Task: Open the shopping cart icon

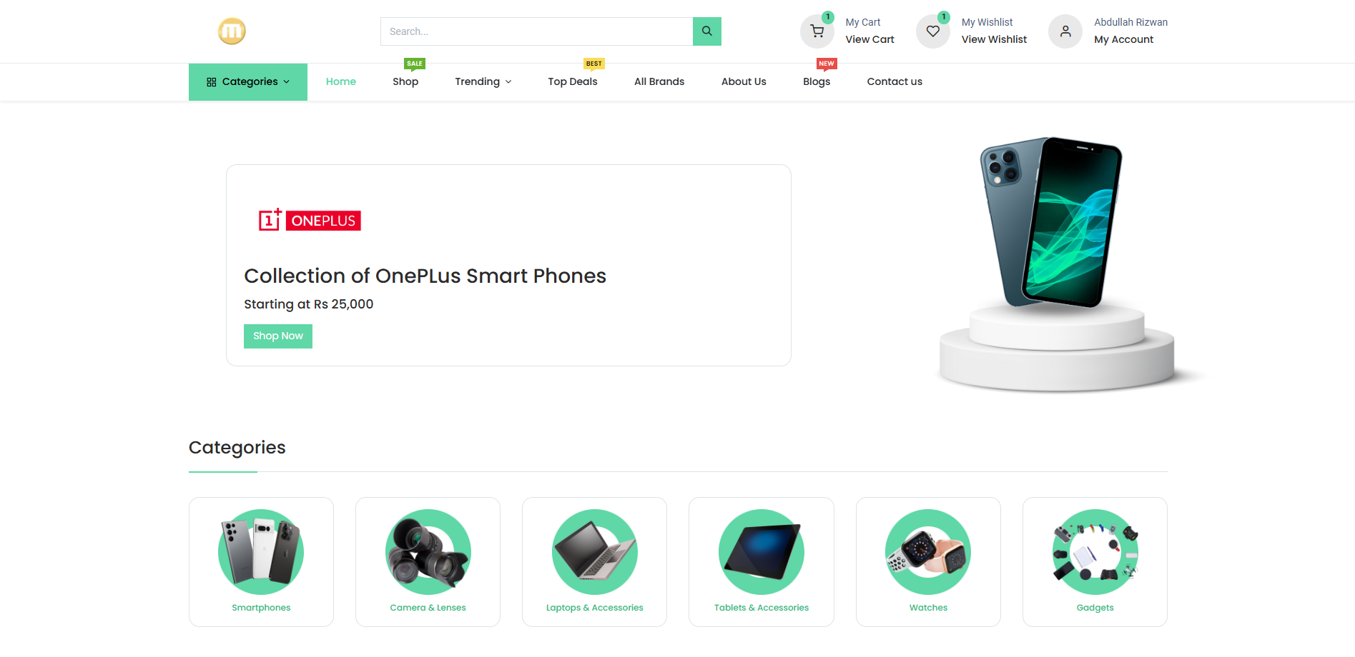Action: click(817, 31)
